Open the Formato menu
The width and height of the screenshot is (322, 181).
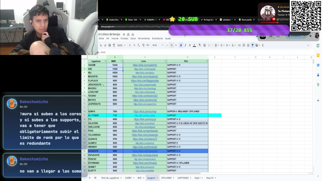[124, 38]
